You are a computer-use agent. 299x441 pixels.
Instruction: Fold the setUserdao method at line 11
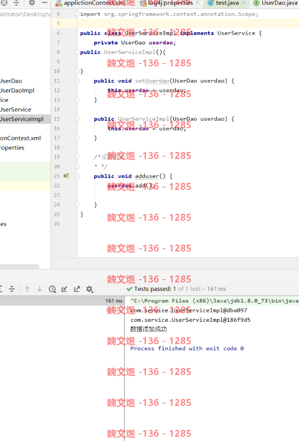pos(77,81)
